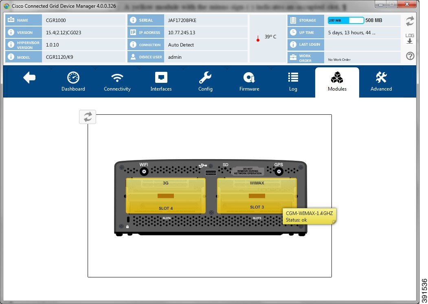Refresh the module chassis view
Screen dimensions: 428x304
[x=88, y=117]
